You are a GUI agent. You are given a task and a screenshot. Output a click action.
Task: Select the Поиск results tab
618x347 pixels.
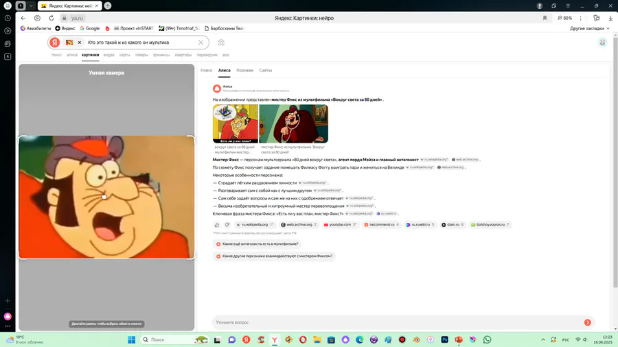[x=206, y=71]
